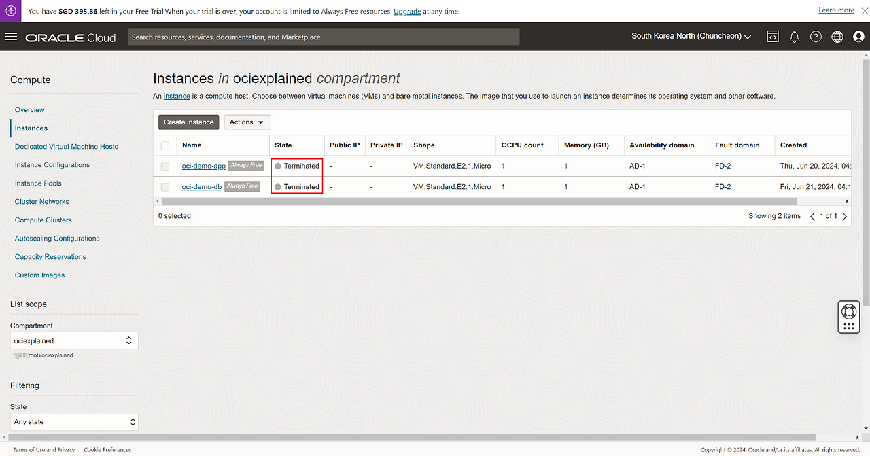Open the State filter Any state dropdown
The height and width of the screenshot is (456, 870).
coord(74,421)
